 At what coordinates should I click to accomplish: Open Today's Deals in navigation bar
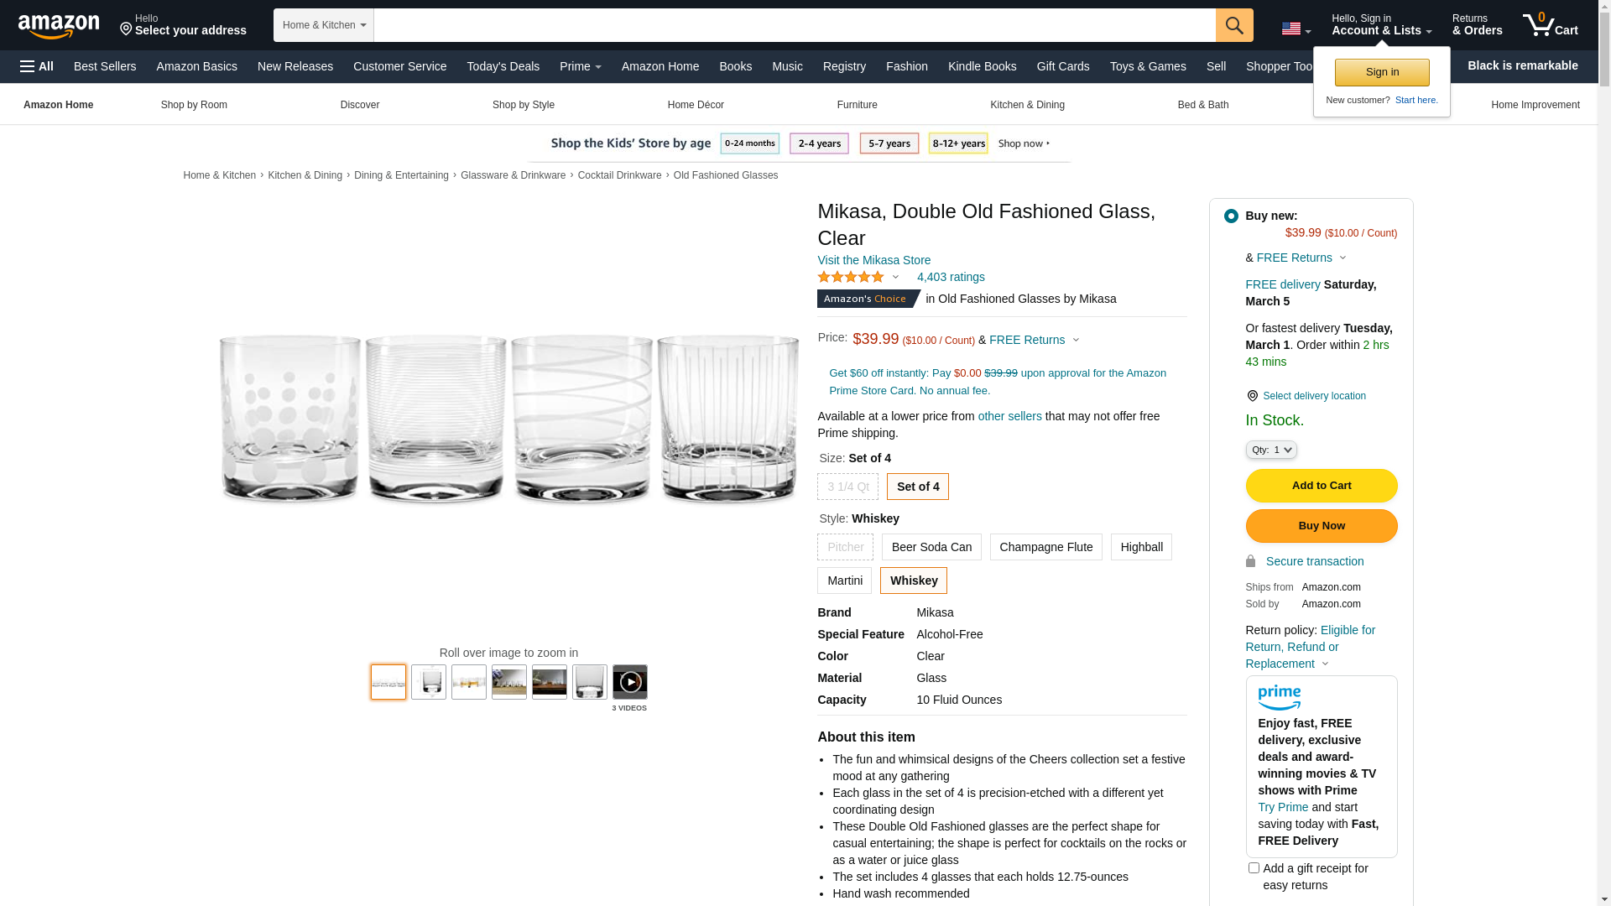coord(503,66)
